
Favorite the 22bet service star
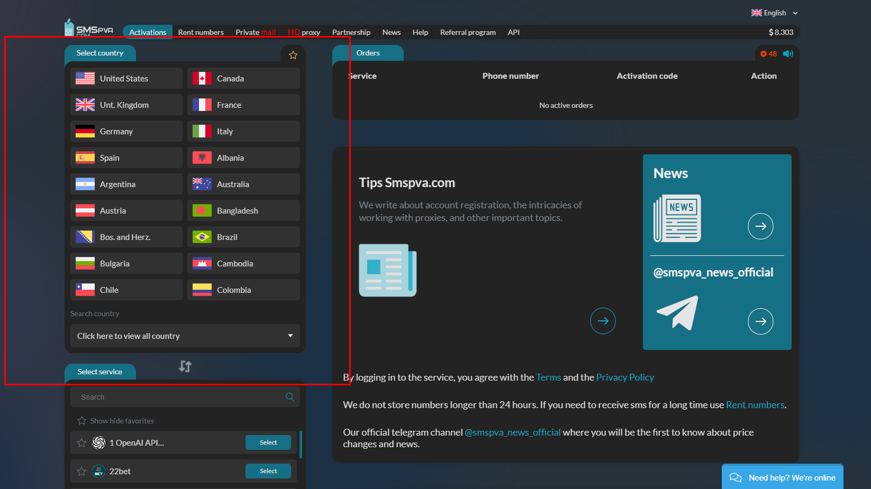[81, 472]
